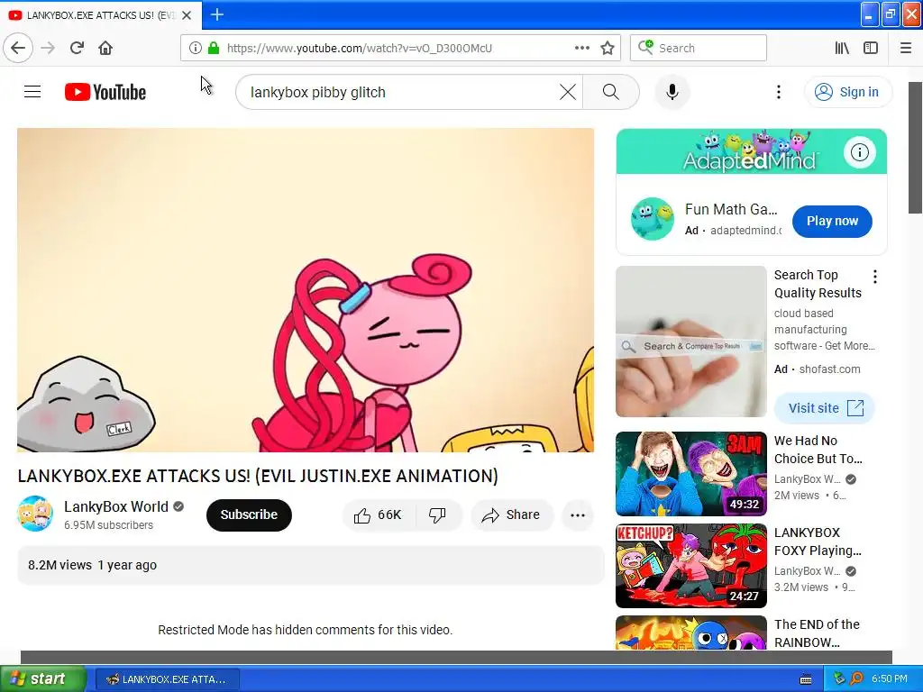Subscribe to LankyBox World
Viewport: 923px width, 692px height.
tap(249, 514)
